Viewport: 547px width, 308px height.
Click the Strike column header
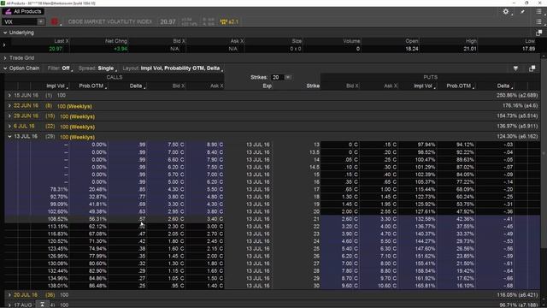pyautogui.click(x=313, y=86)
